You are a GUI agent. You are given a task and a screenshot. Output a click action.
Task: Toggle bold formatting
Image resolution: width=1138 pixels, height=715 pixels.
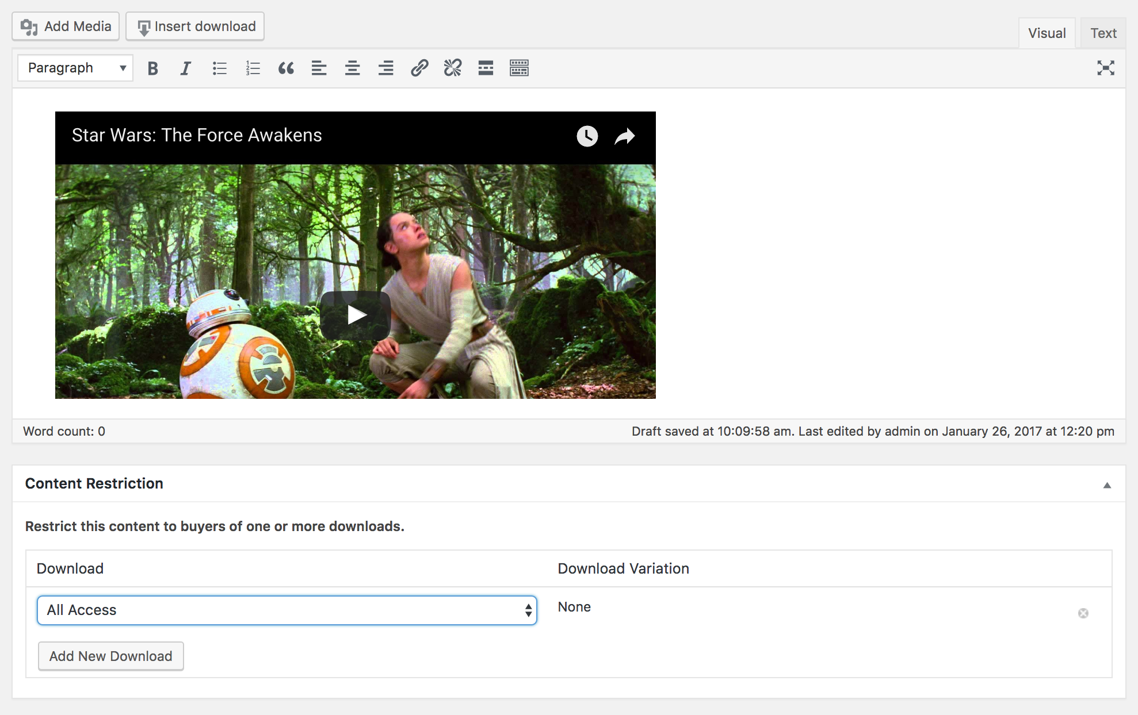pyautogui.click(x=152, y=68)
